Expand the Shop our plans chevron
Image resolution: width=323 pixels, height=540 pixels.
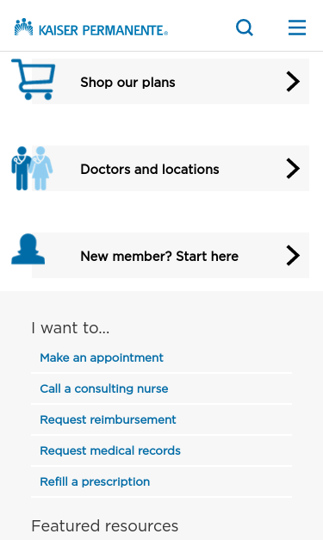pyautogui.click(x=293, y=82)
